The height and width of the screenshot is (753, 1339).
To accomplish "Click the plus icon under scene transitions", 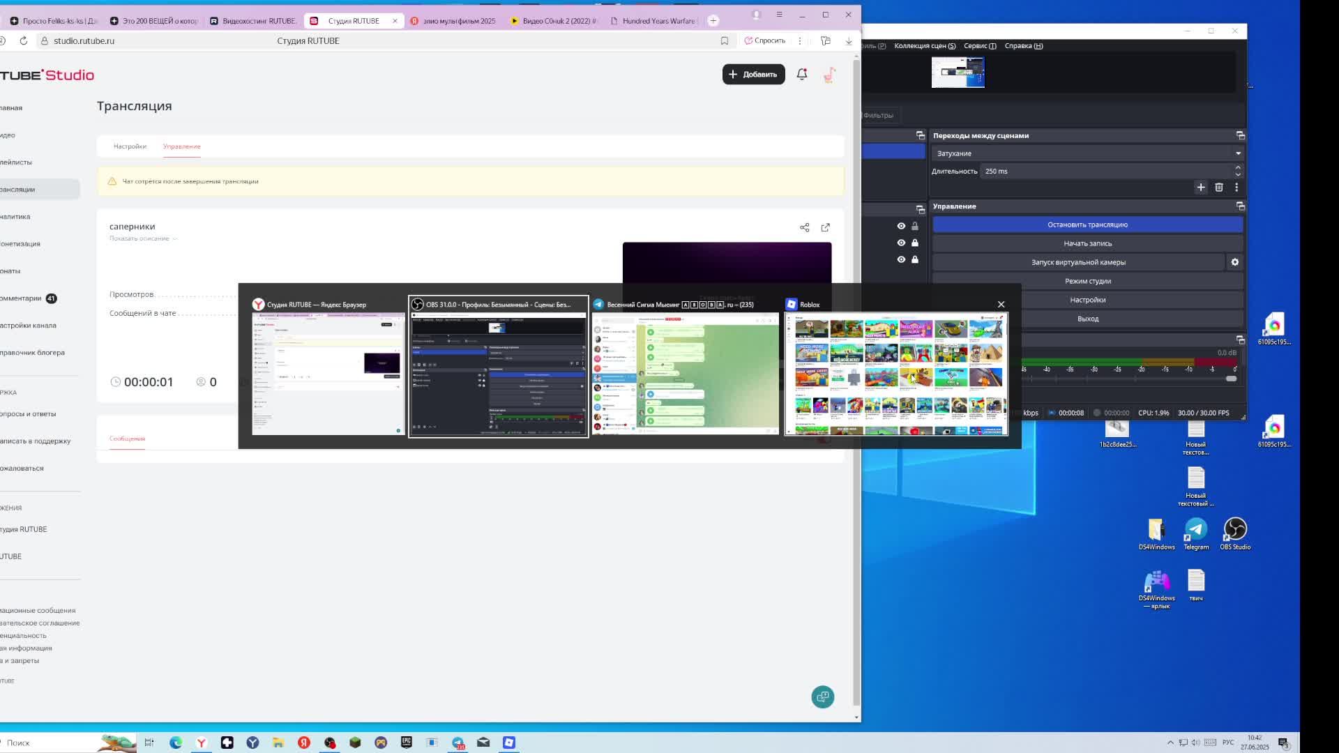I will coord(1201,188).
